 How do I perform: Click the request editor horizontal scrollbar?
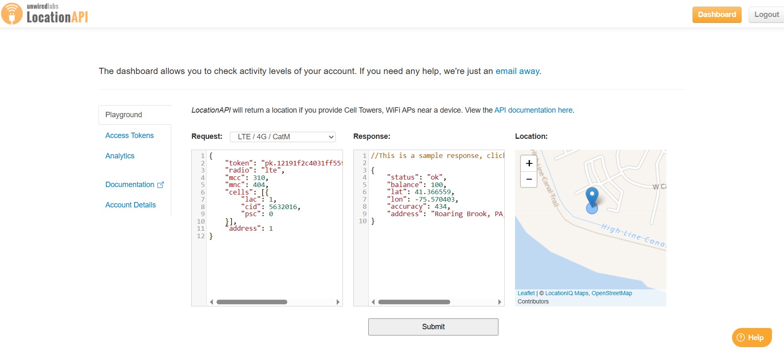(x=252, y=302)
